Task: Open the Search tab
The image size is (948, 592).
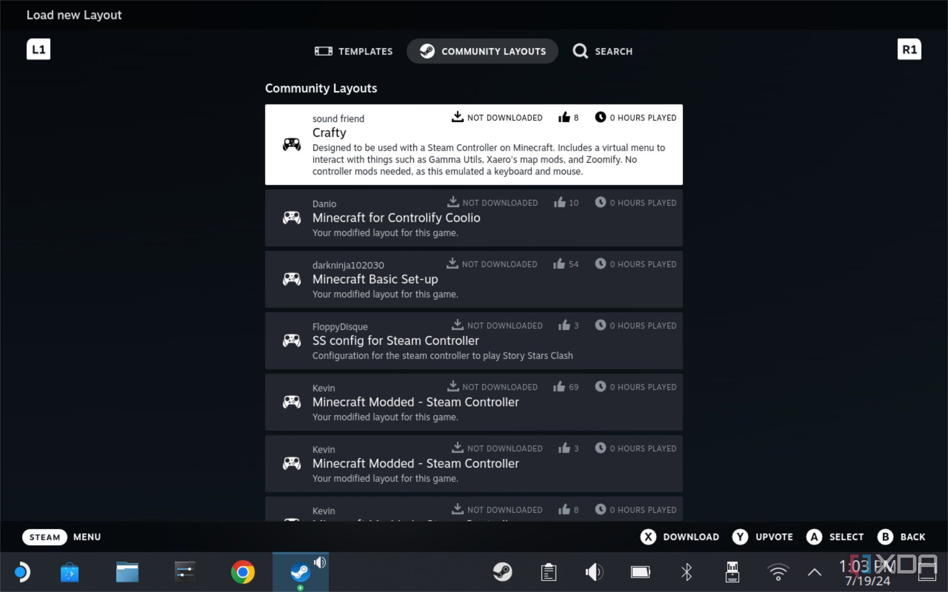Action: [603, 51]
